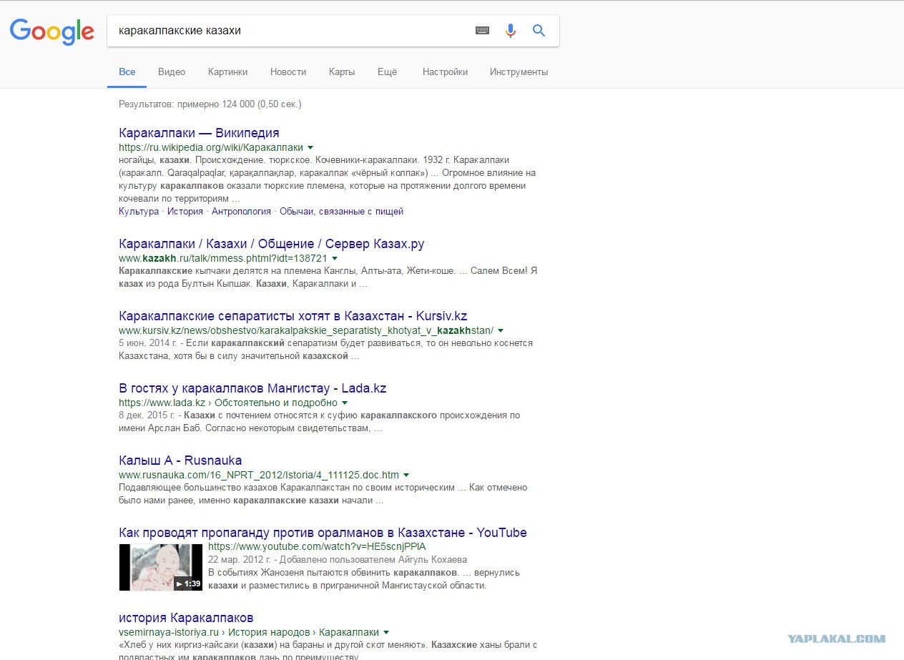
Task: Open Антропология sitelink
Action: (242, 212)
